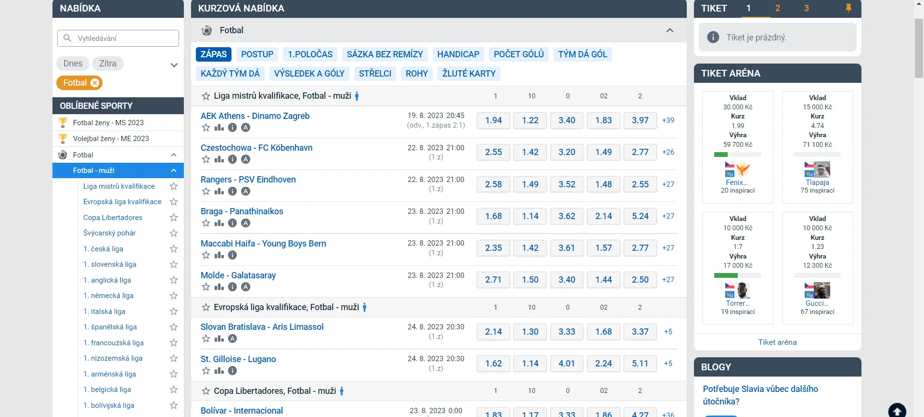Screen dimensions: 924x417
Task: Open statistics icon for Molde - Galatasaray
Action: [x=219, y=287]
